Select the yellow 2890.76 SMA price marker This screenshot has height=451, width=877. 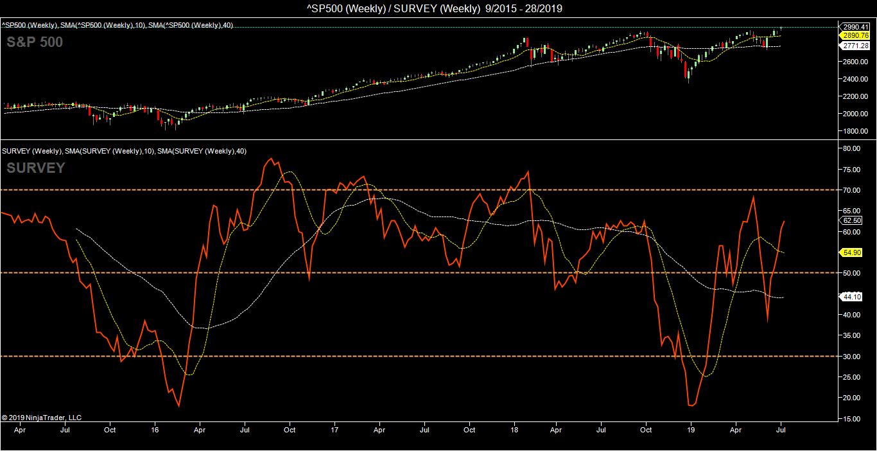(852, 36)
